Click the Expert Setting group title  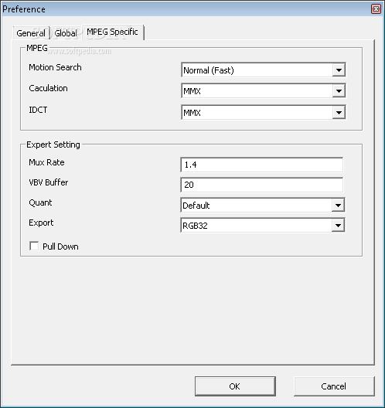click(x=53, y=144)
